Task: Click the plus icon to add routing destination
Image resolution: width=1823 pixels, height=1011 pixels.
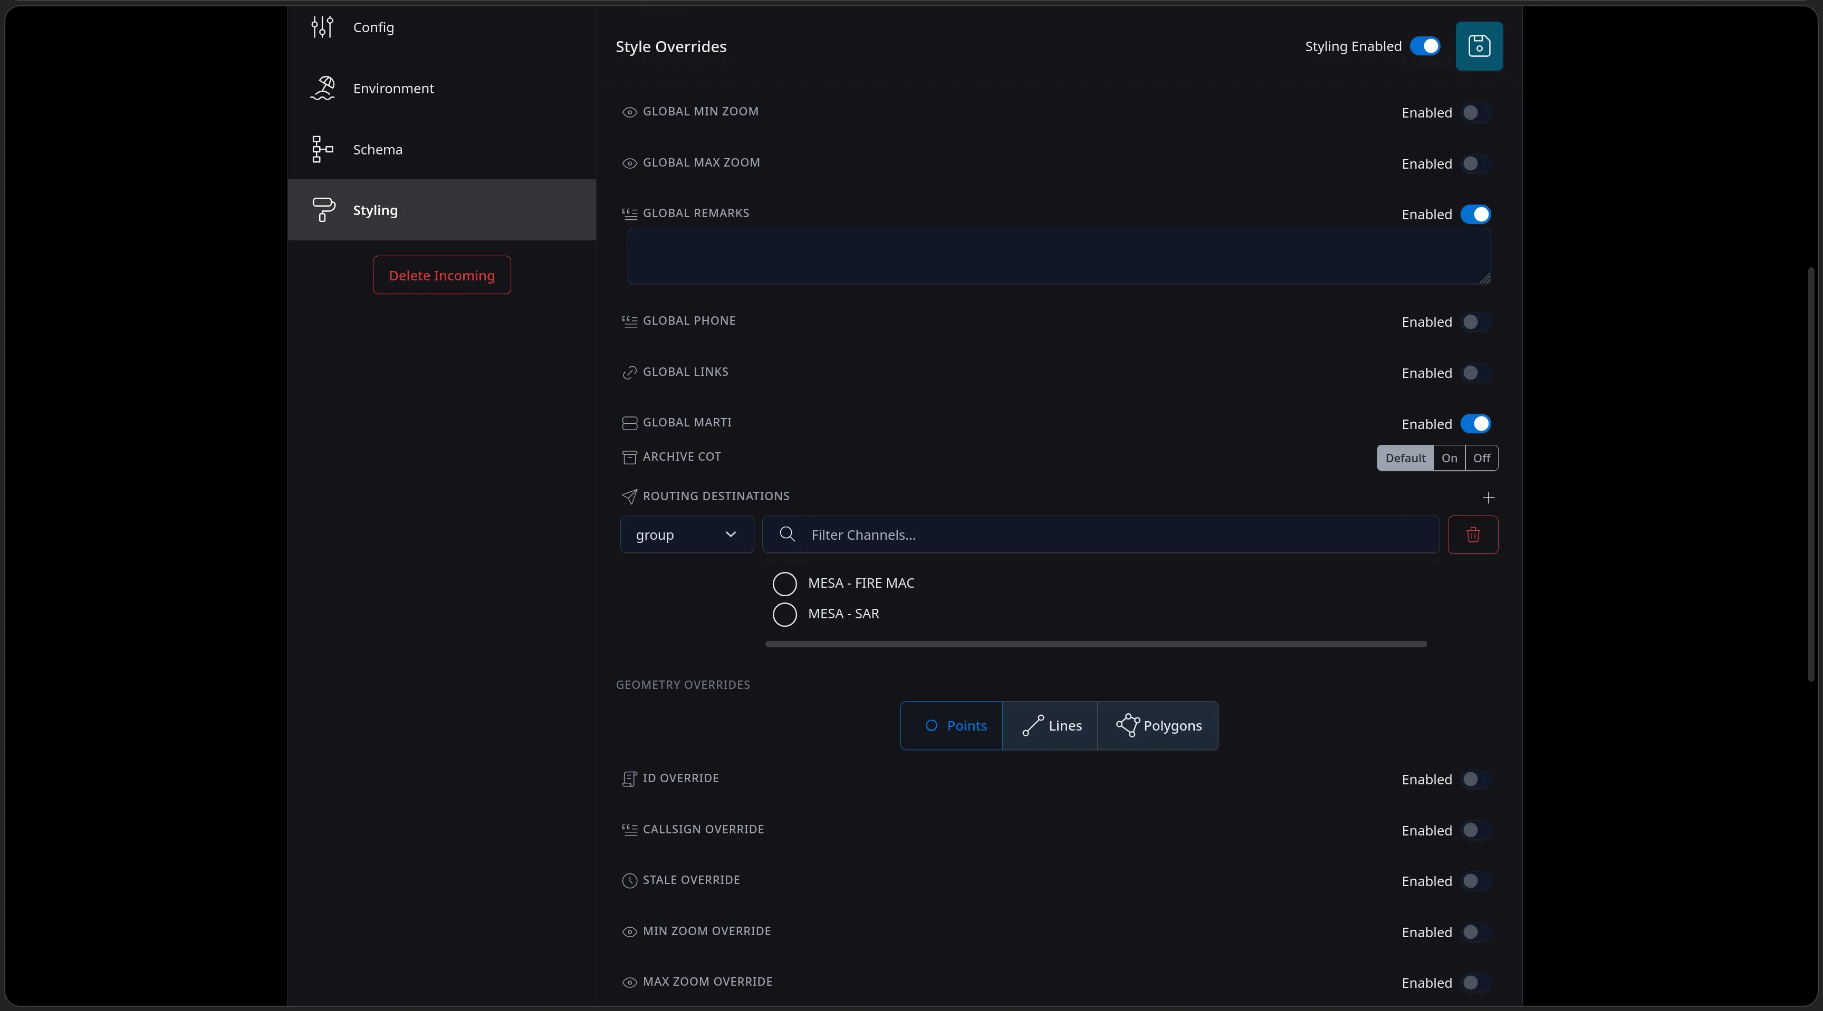Action: pos(1488,498)
